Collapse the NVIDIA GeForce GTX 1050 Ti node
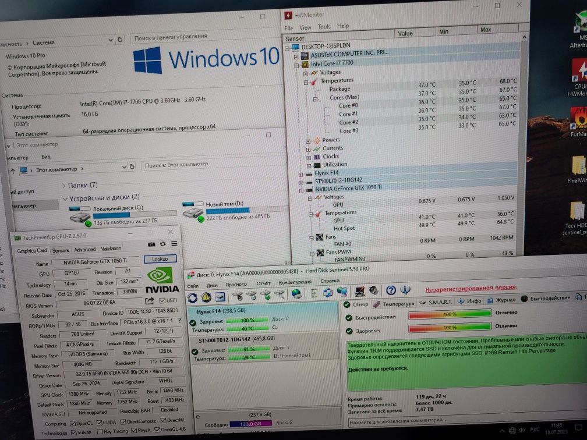587x440 pixels. click(301, 190)
